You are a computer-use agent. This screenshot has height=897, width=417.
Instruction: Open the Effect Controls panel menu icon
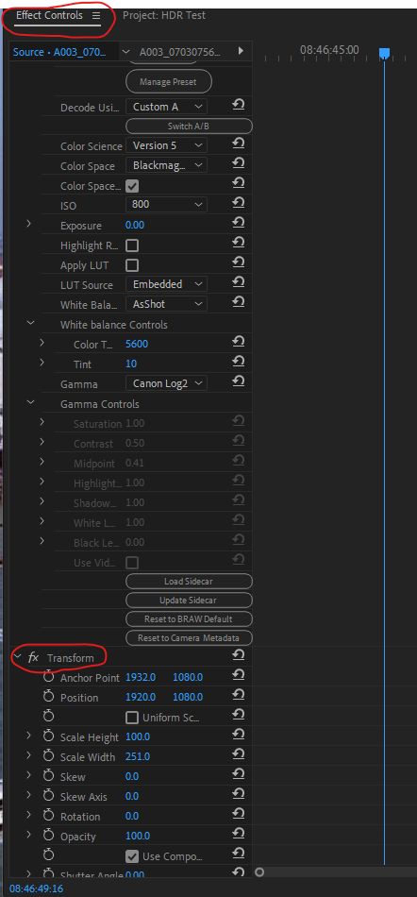[x=95, y=15]
